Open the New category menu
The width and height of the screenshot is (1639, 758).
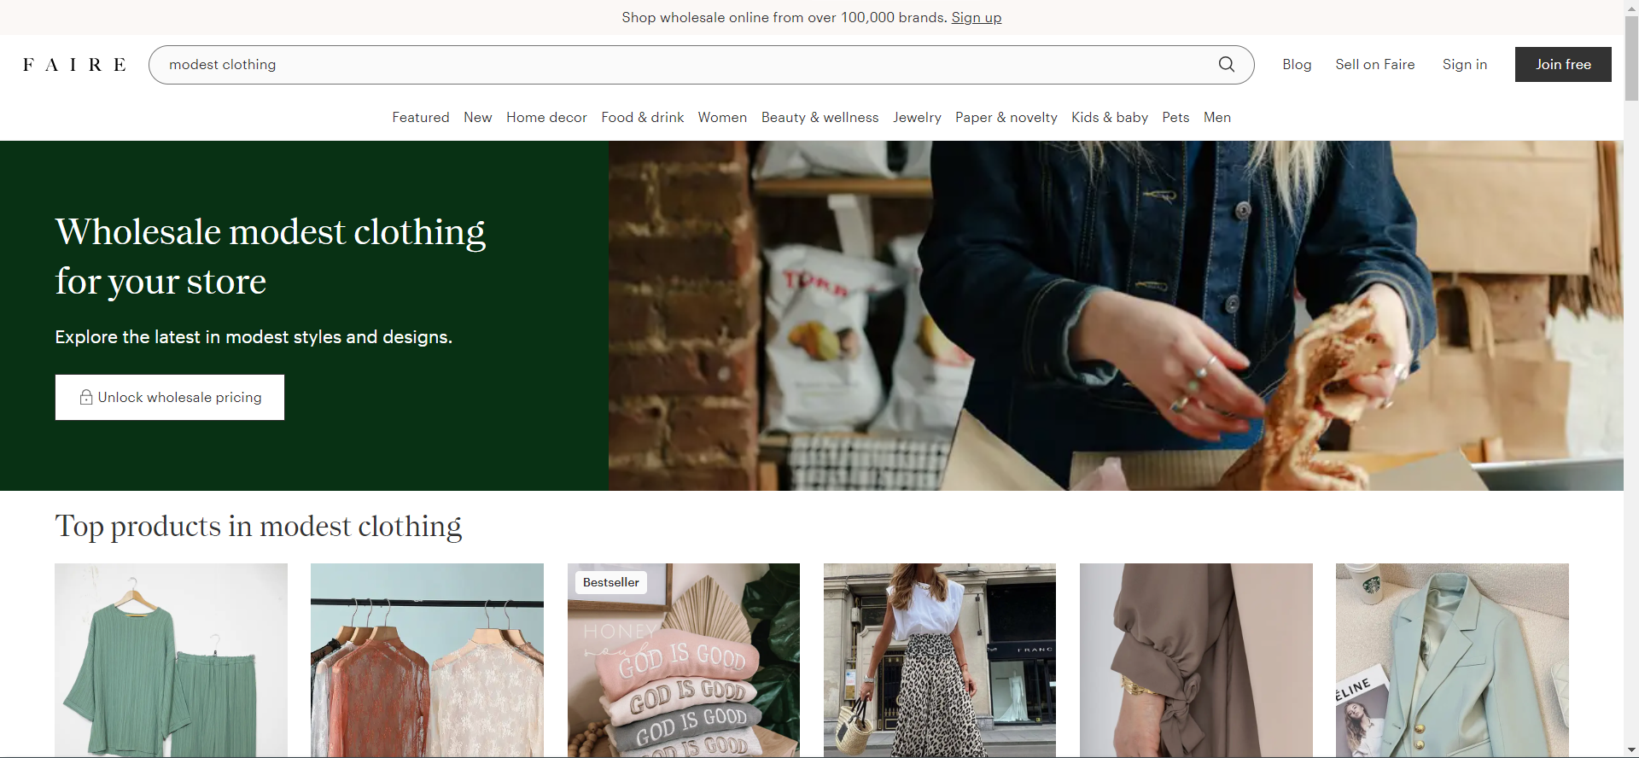coord(478,118)
